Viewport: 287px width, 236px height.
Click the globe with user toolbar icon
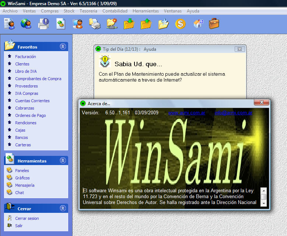[x=26, y=24]
